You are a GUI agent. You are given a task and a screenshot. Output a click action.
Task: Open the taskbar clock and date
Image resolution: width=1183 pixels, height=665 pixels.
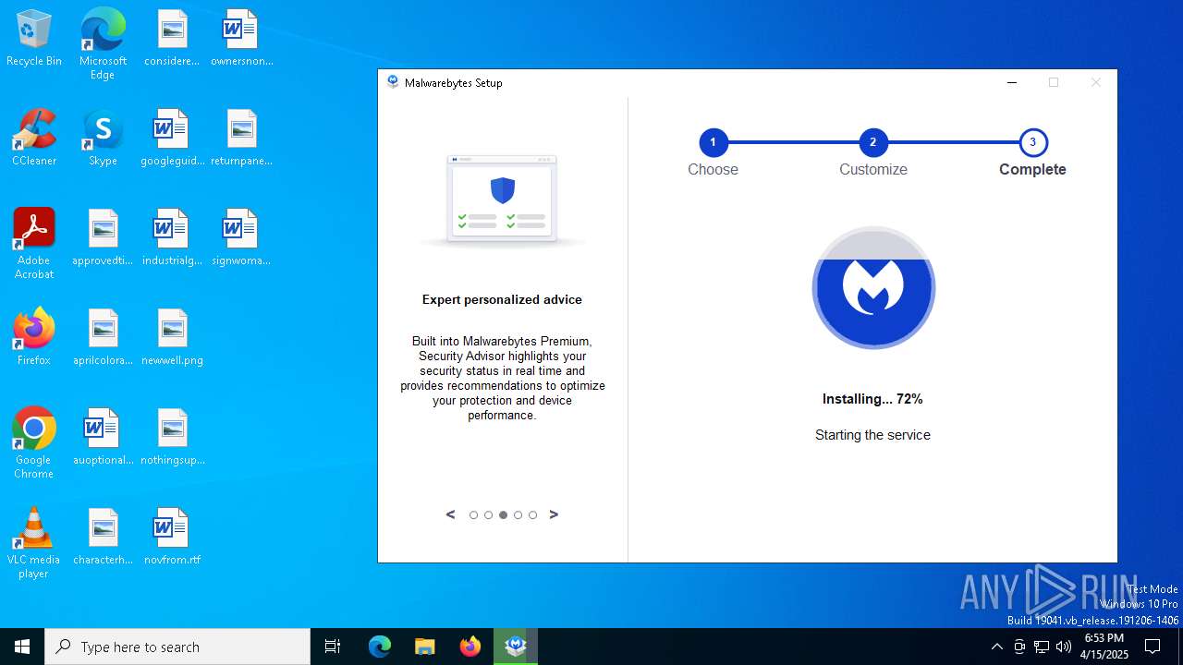pos(1104,647)
